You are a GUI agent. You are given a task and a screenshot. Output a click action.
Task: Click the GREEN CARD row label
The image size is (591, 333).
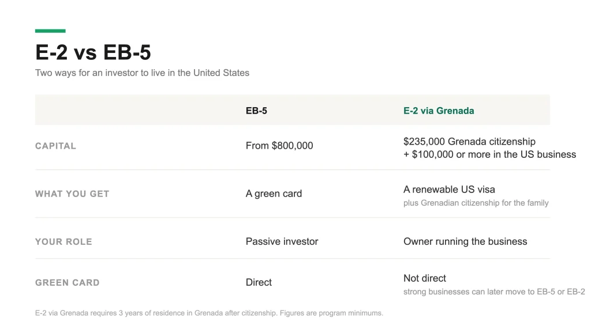(68, 282)
